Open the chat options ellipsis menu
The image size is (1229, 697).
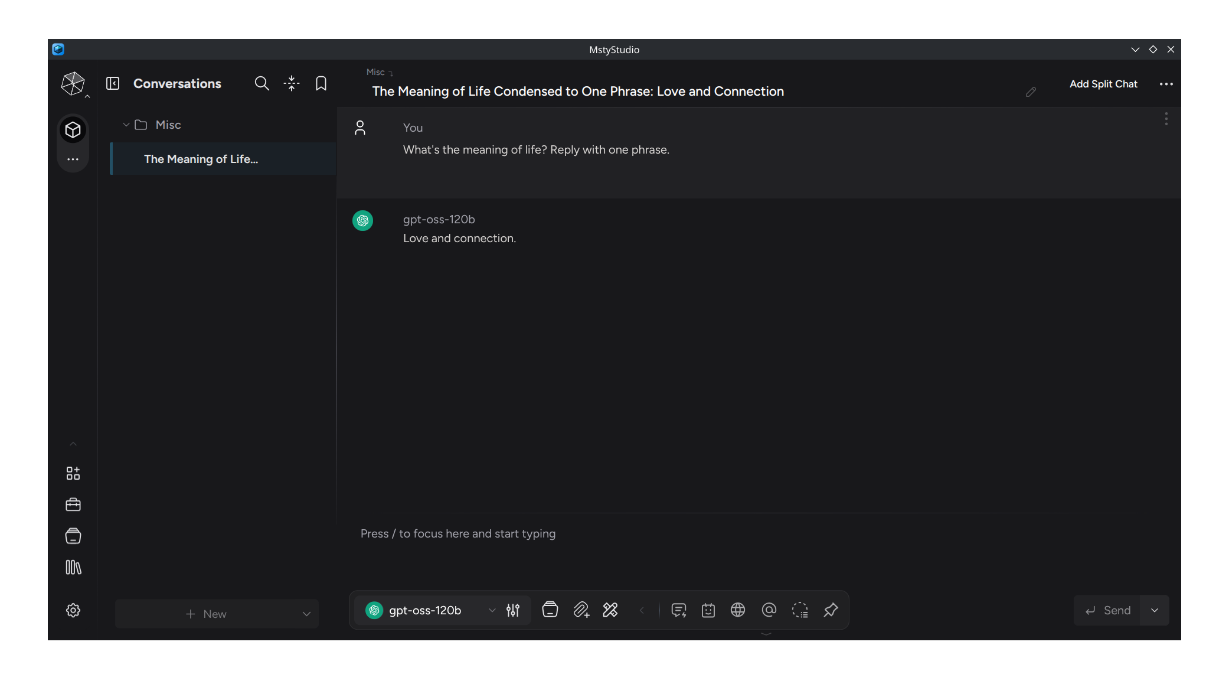1166,84
